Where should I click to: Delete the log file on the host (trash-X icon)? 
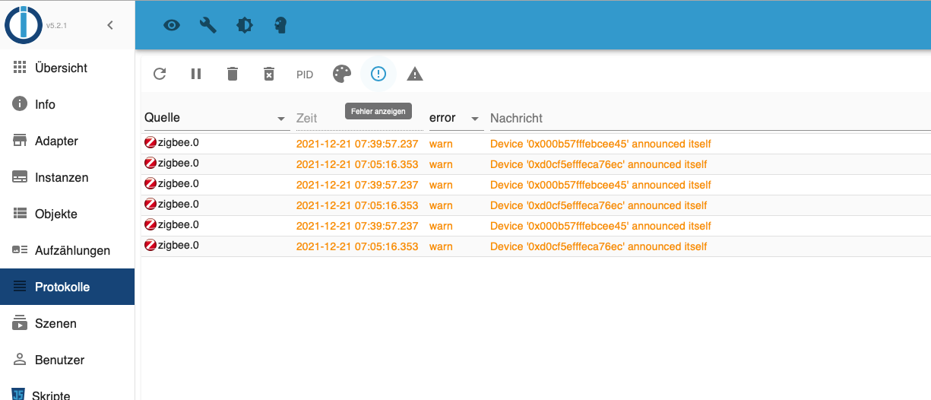click(269, 74)
